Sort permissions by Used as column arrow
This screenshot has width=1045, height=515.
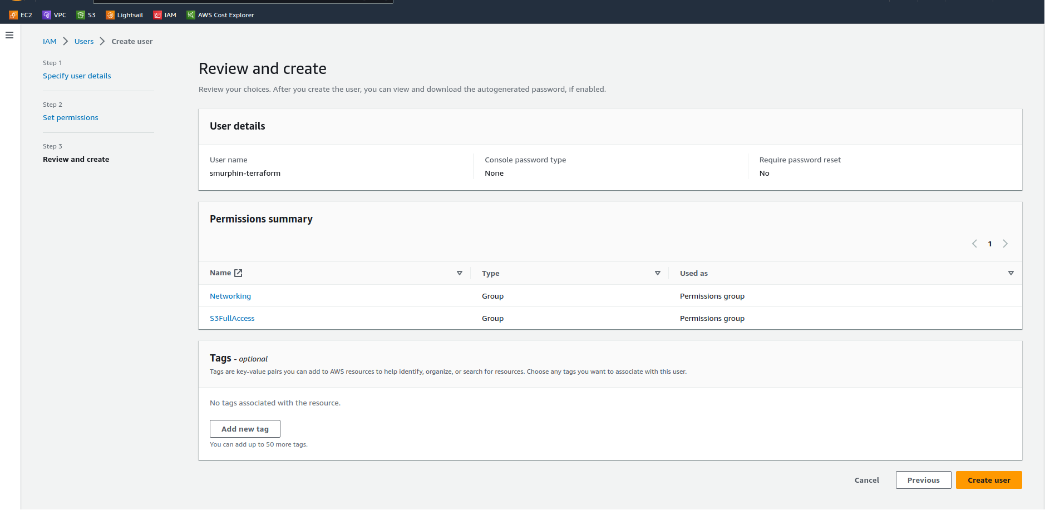point(1011,273)
